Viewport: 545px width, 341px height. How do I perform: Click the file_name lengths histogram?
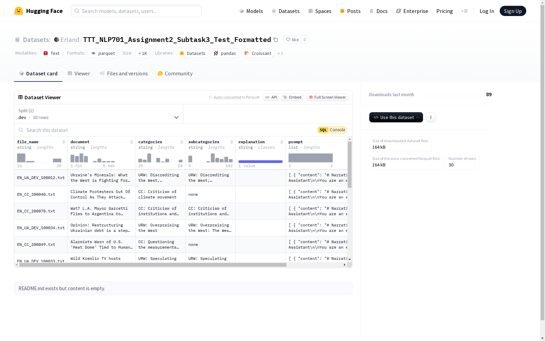pos(39,158)
